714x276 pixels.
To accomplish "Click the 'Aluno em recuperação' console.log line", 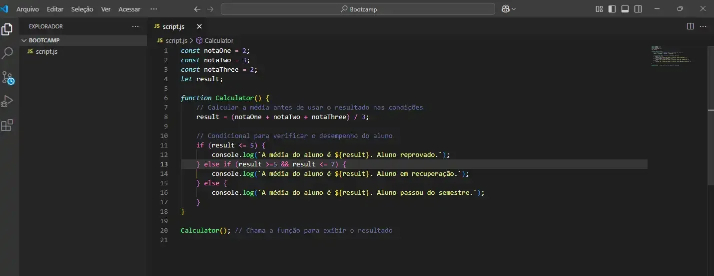I will pos(340,173).
